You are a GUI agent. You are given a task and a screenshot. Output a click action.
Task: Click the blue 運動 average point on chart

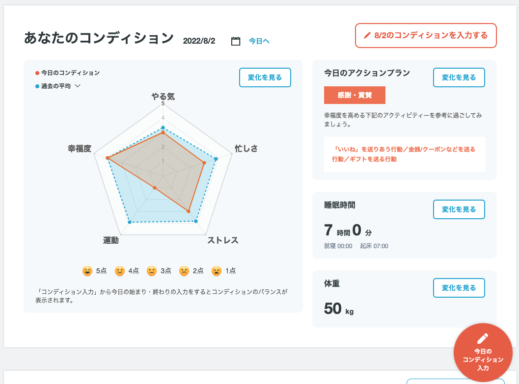pos(130,222)
